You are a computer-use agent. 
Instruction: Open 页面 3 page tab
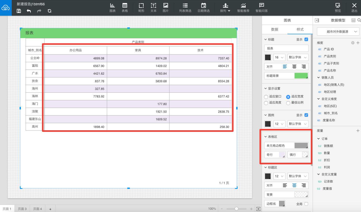pyautogui.click(x=22, y=209)
